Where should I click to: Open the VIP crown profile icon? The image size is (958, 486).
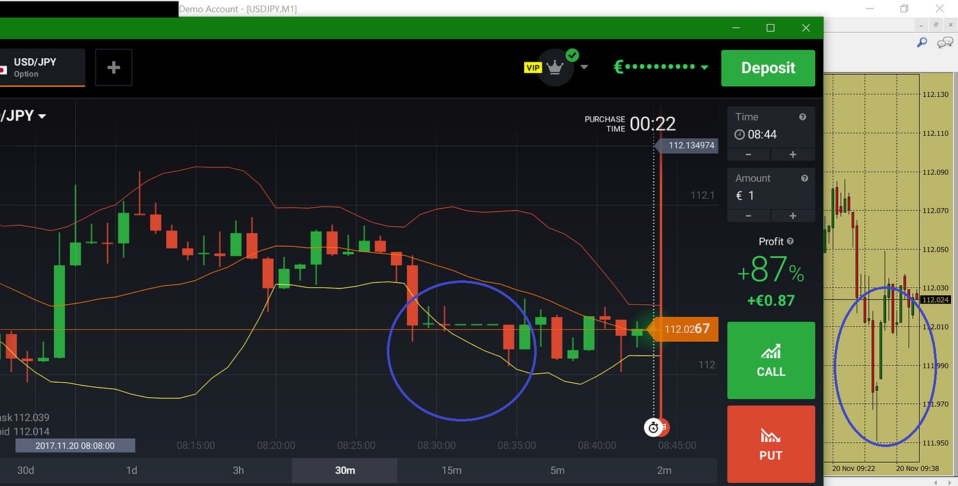(555, 67)
